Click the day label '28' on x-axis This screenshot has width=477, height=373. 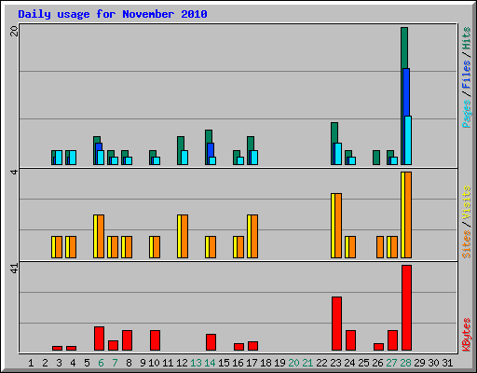coord(405,363)
